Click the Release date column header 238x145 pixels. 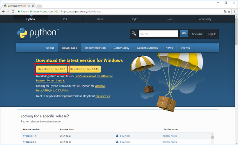(67, 129)
